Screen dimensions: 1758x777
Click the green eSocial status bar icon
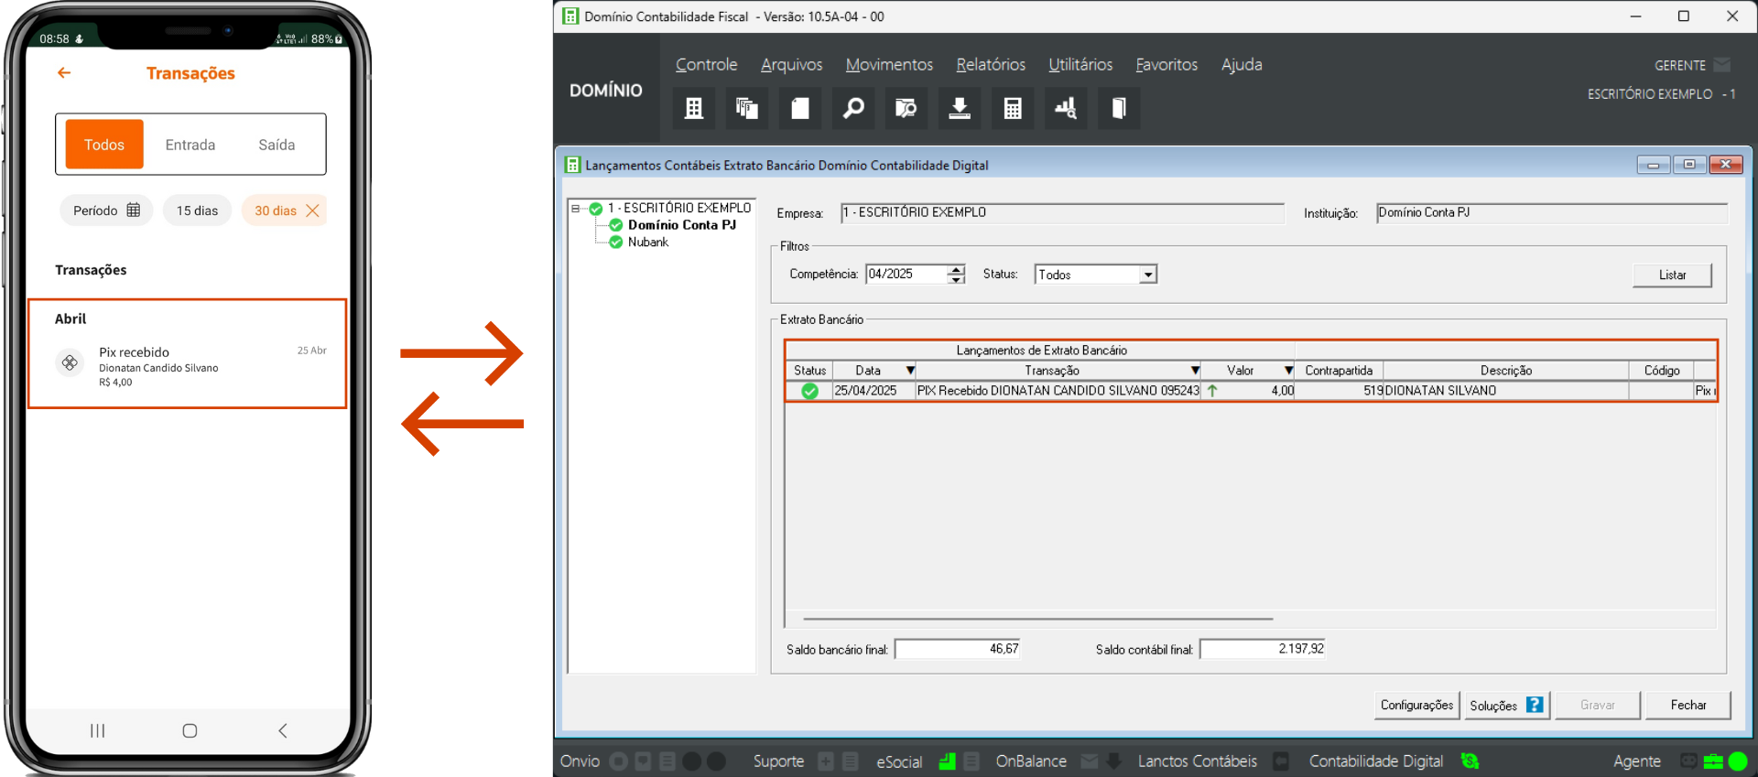[948, 761]
